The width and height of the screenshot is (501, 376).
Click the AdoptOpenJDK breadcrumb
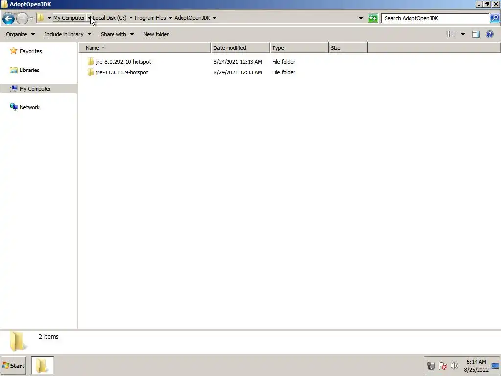click(192, 18)
